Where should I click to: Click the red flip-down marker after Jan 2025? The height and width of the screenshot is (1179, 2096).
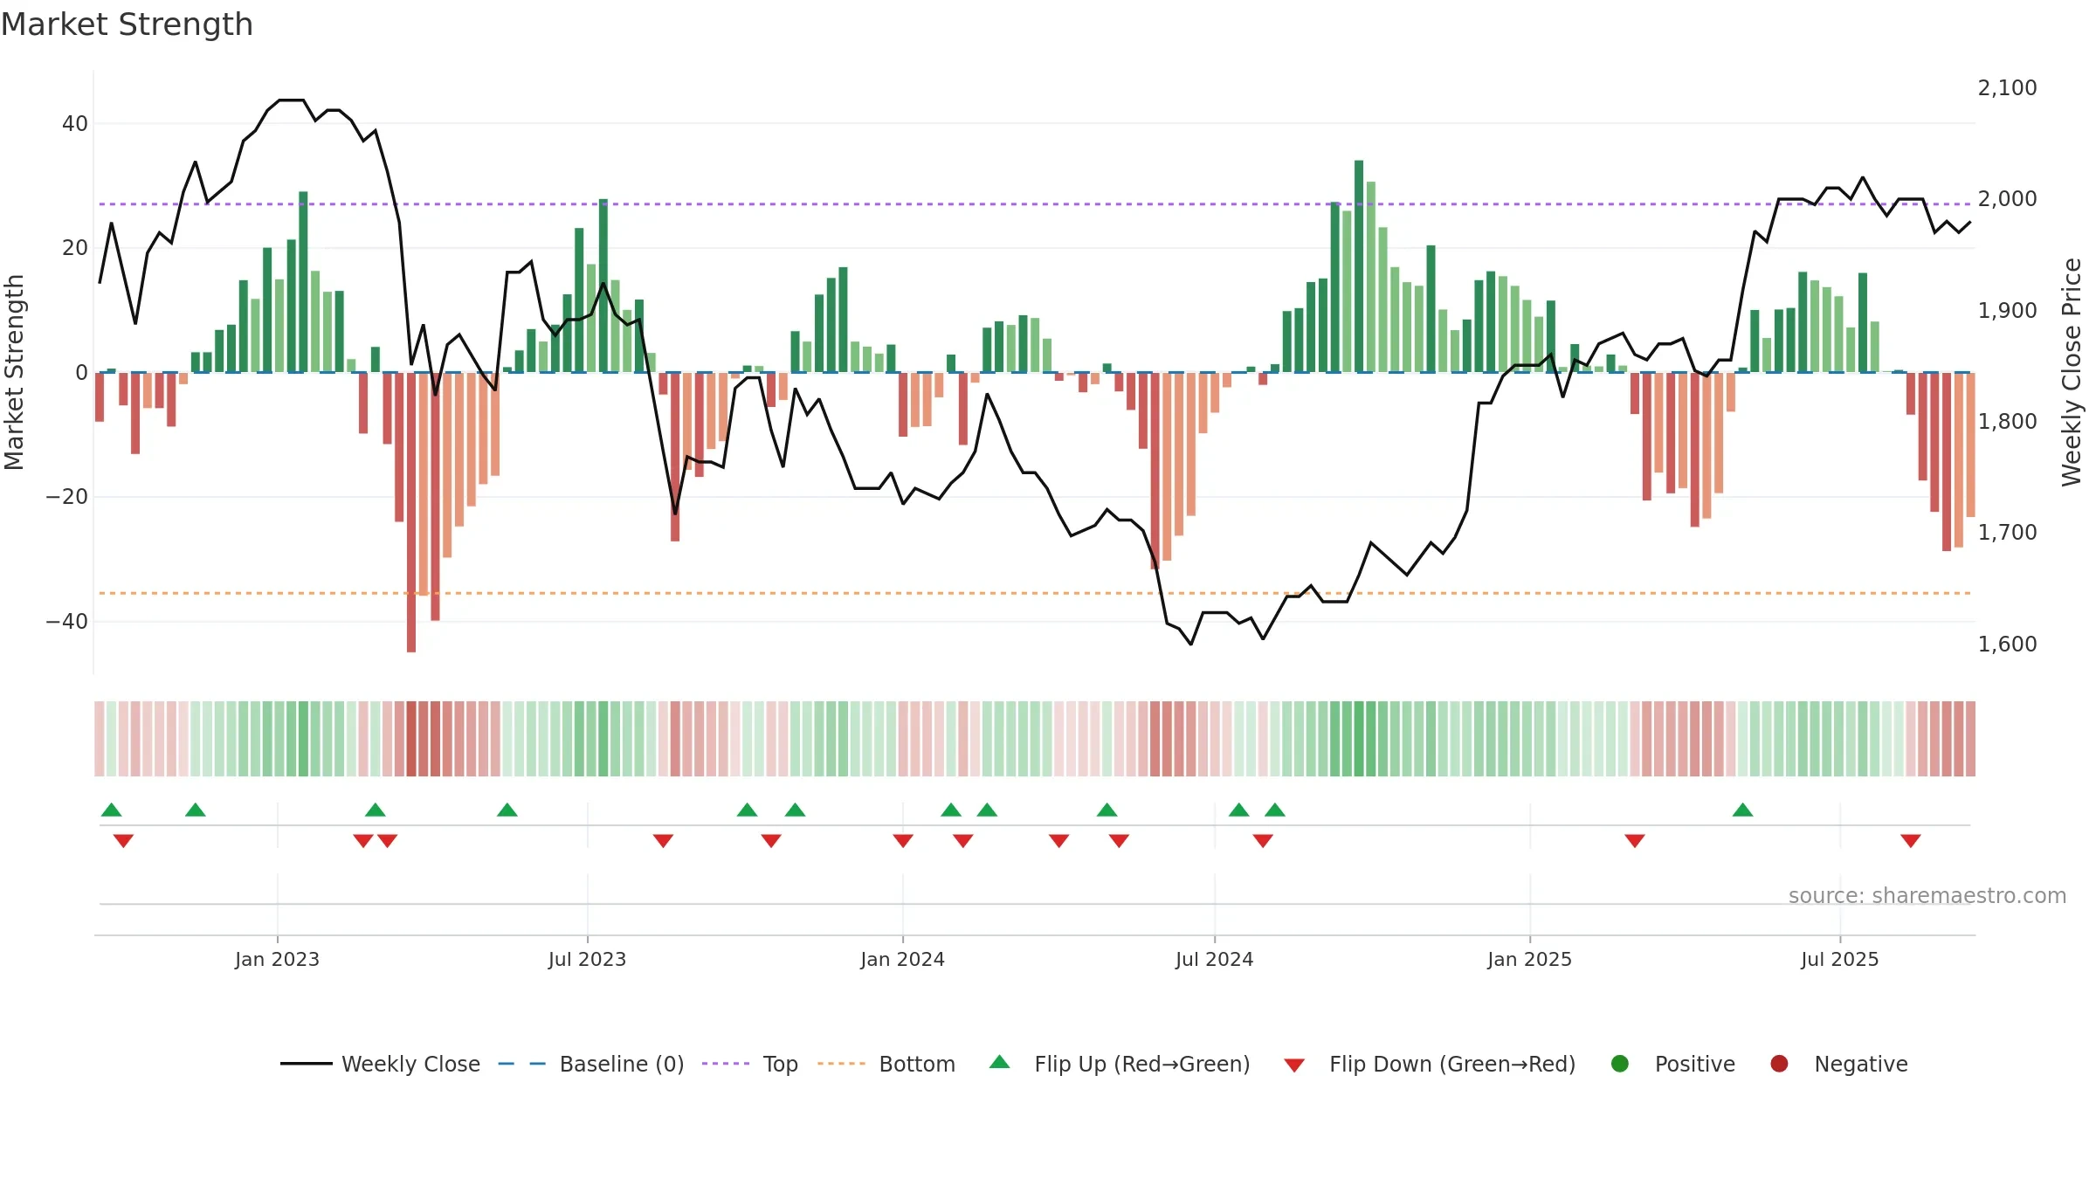(x=1635, y=841)
